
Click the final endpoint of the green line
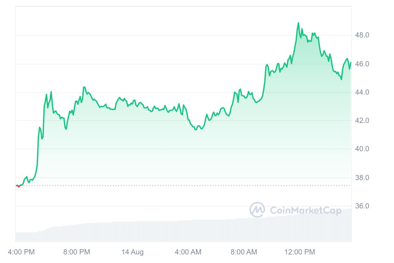(351, 63)
